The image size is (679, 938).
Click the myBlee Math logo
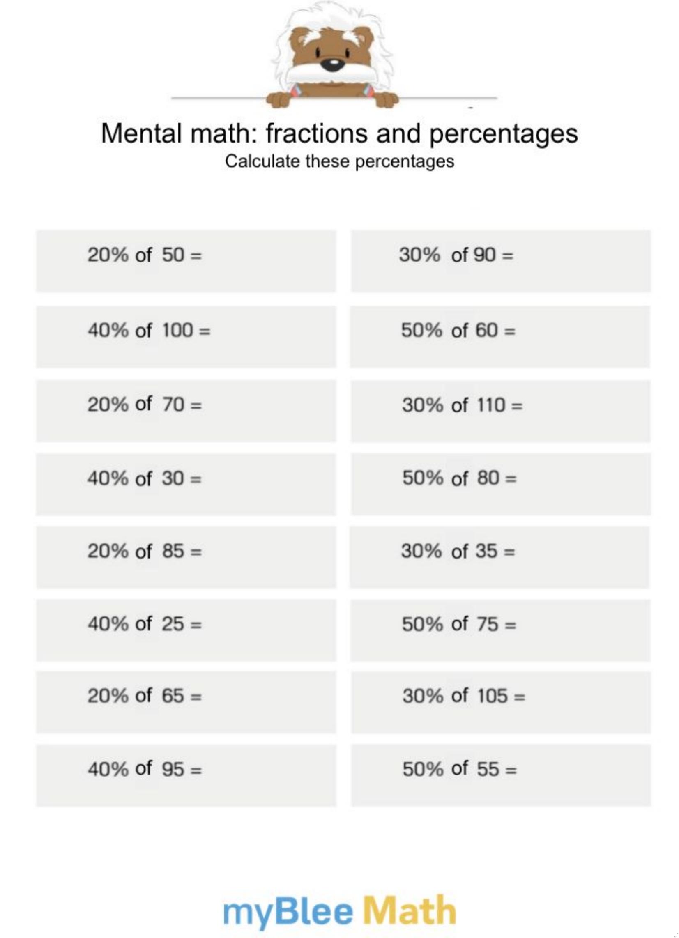coord(339,911)
